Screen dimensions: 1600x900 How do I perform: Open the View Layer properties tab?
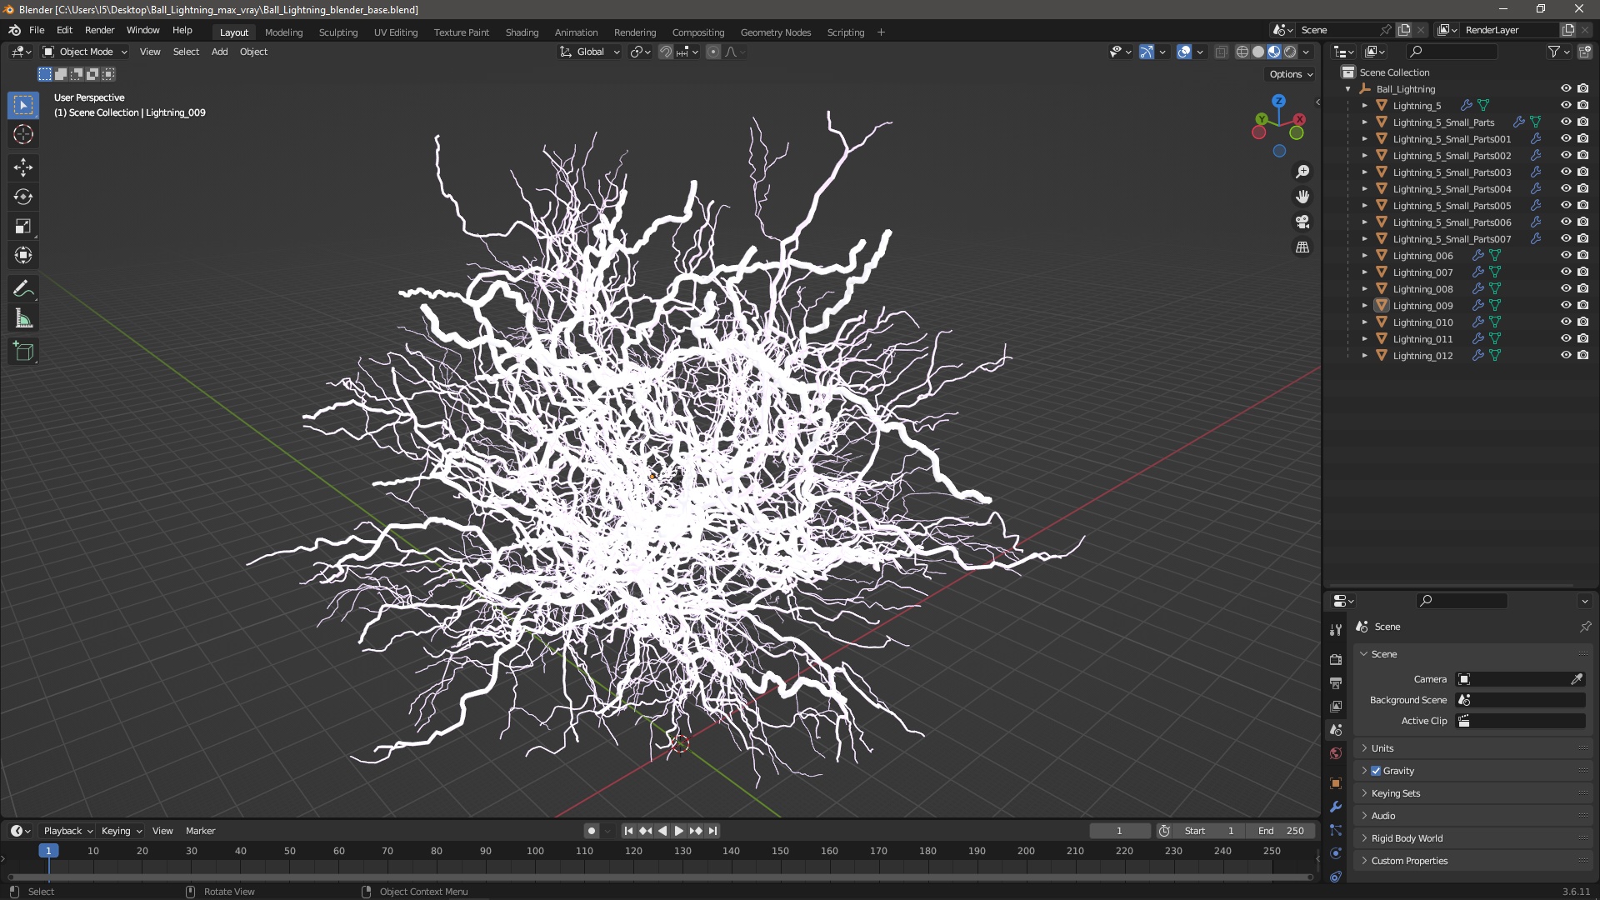(x=1336, y=706)
